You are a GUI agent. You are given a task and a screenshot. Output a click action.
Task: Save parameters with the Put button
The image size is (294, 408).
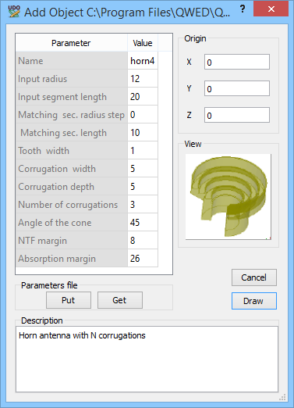[x=69, y=300]
